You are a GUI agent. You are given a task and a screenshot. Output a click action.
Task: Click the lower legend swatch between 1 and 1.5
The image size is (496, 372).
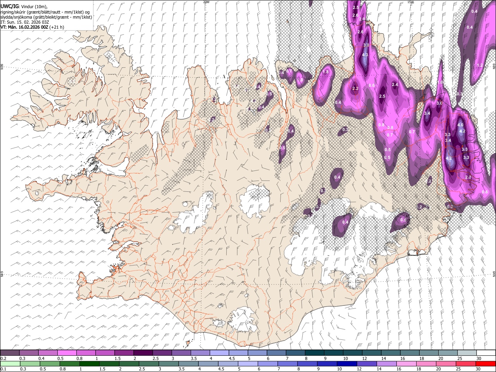(x=90, y=363)
